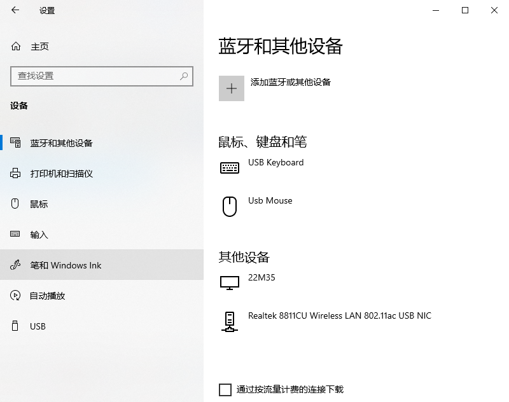509x402 pixels.
Task: Click the 主页 home icon
Action: click(x=15, y=46)
